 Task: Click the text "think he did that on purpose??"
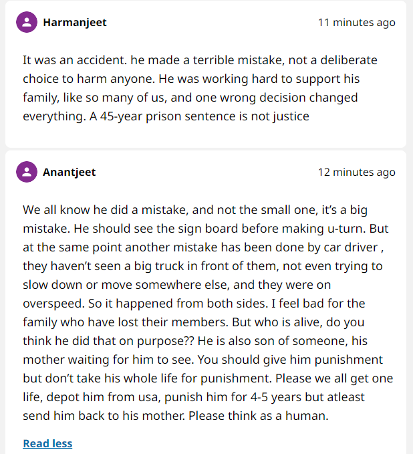point(108,341)
